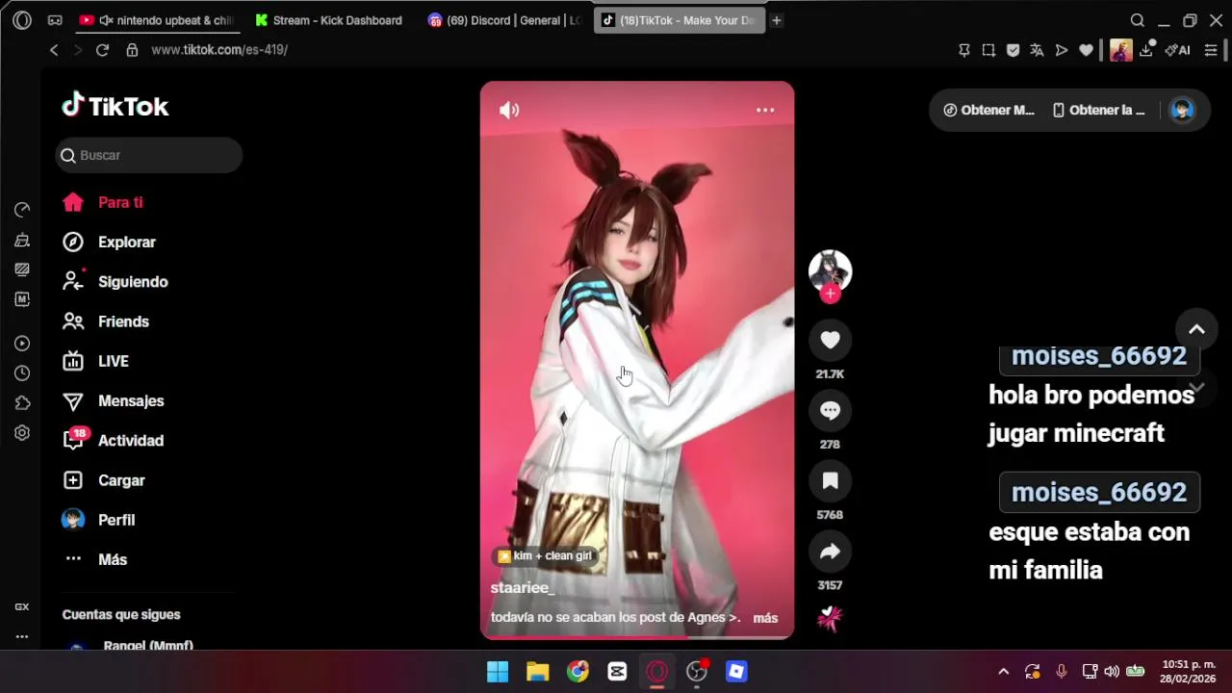Share the video with the arrow icon
The image size is (1232, 693).
click(830, 552)
